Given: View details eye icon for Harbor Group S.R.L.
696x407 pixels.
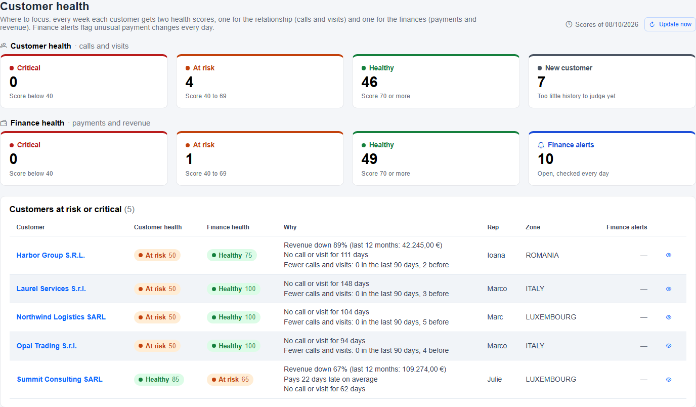Looking at the screenshot, I should point(668,255).
